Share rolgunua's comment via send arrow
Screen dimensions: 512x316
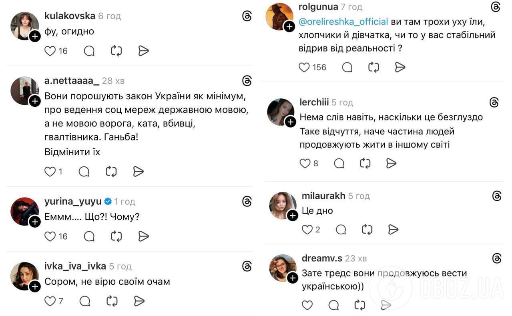(x=400, y=67)
